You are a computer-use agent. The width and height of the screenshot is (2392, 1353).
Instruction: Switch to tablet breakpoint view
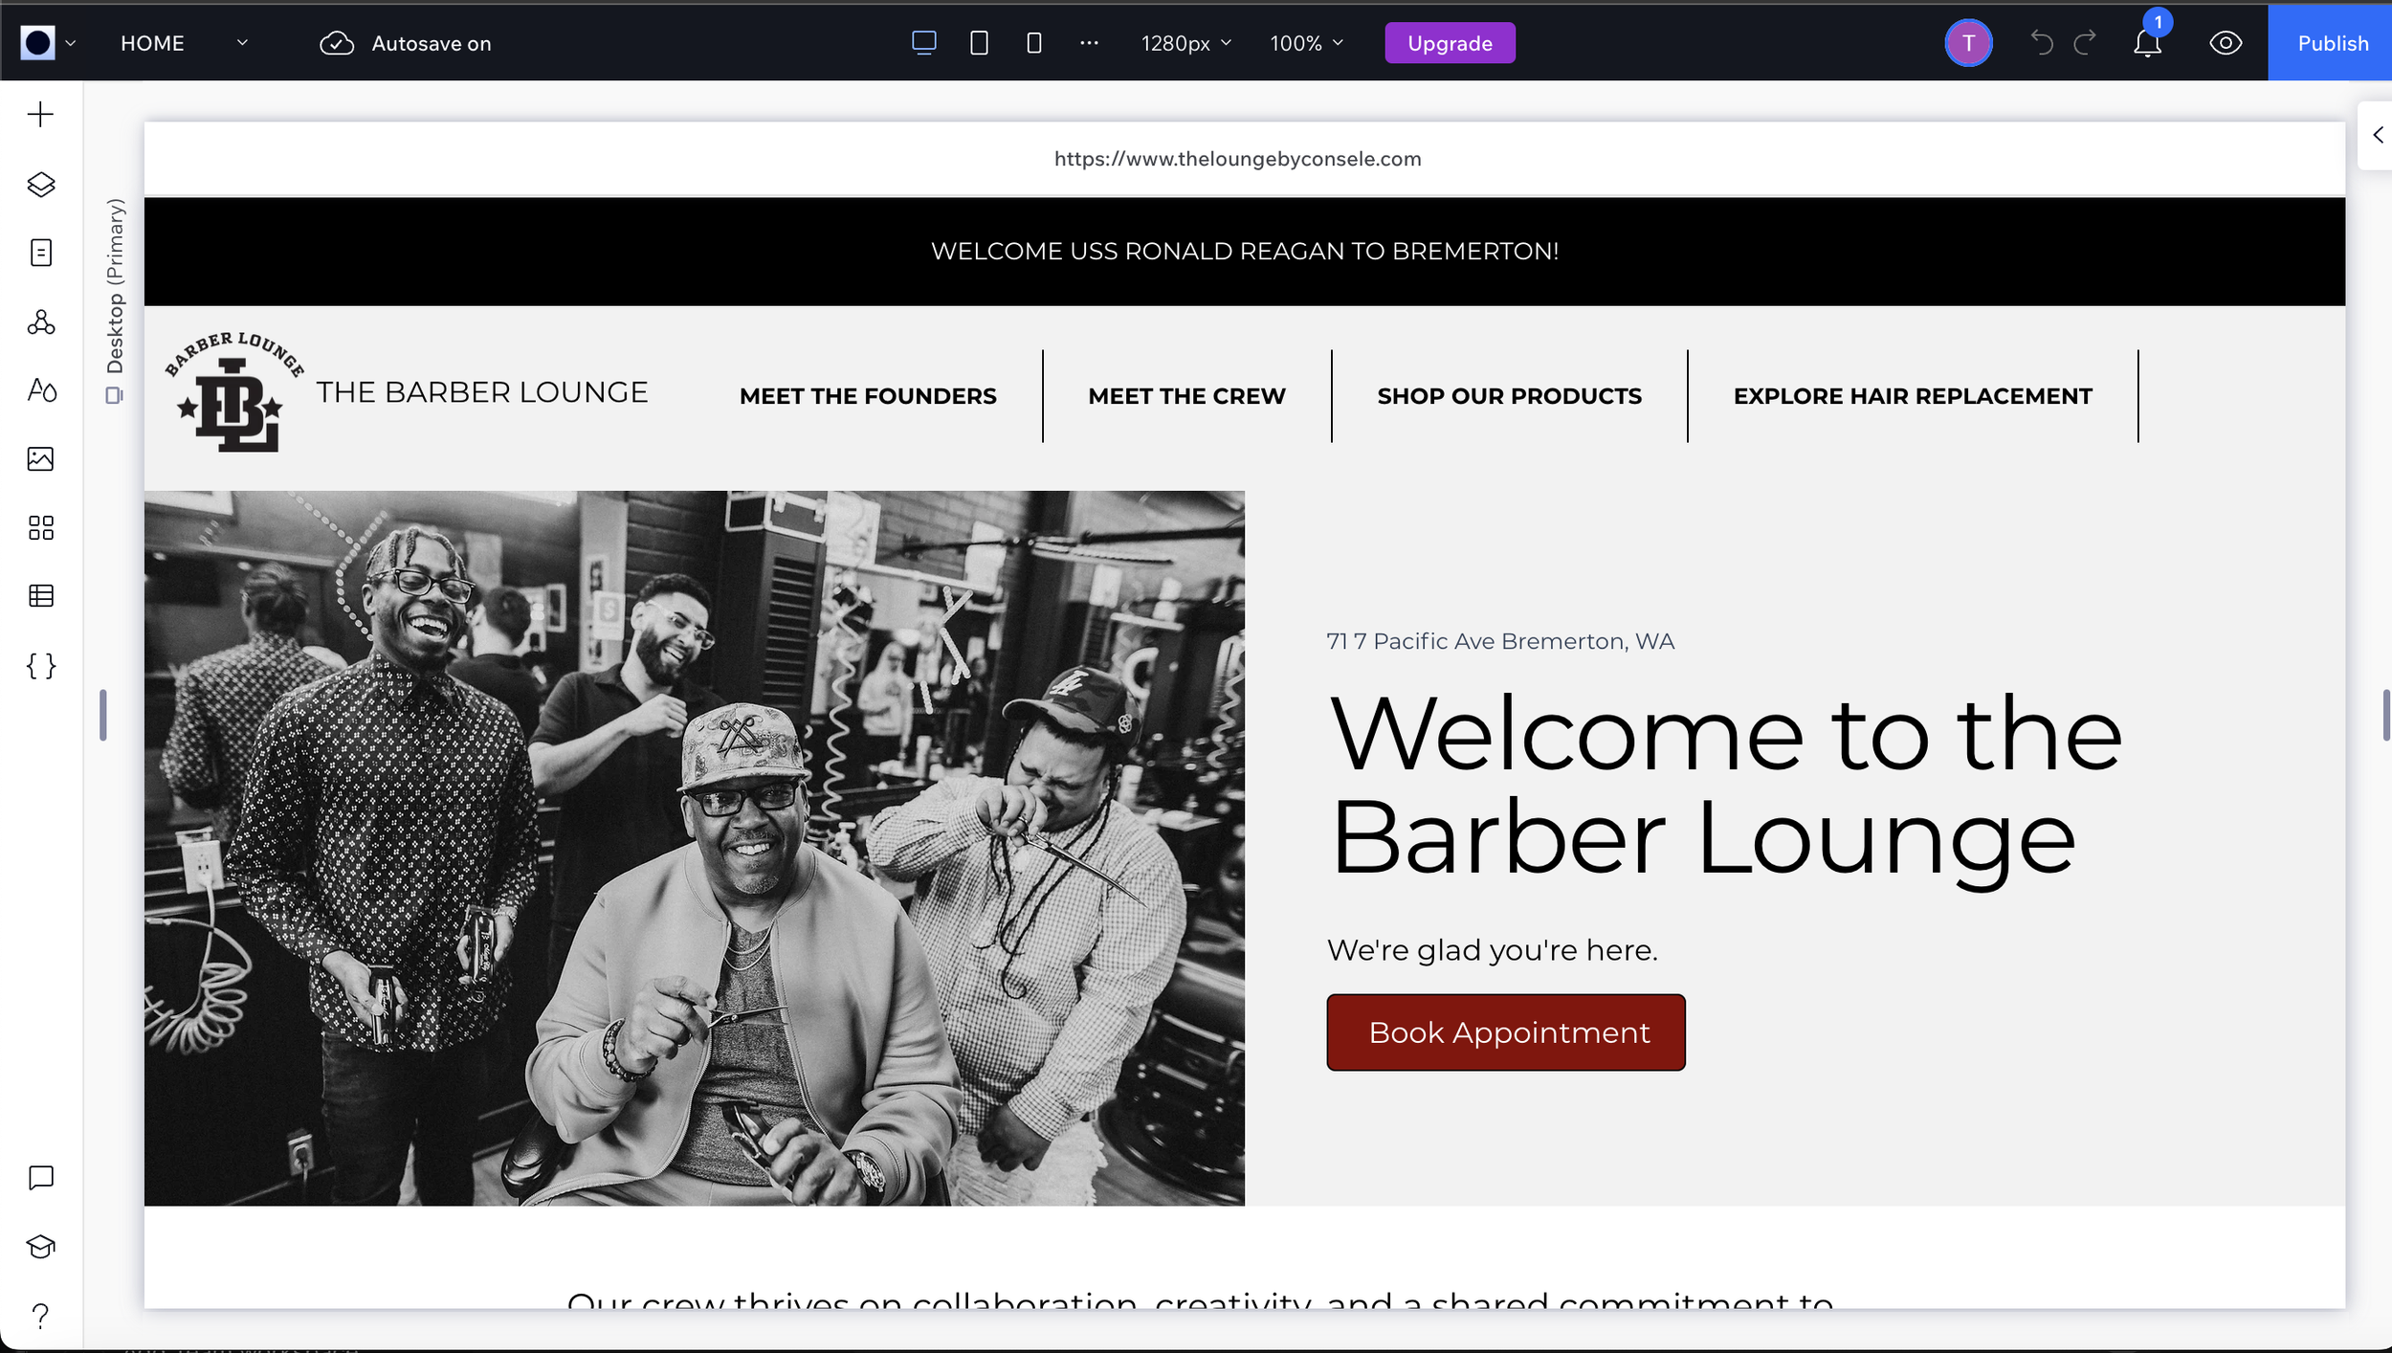coord(979,44)
